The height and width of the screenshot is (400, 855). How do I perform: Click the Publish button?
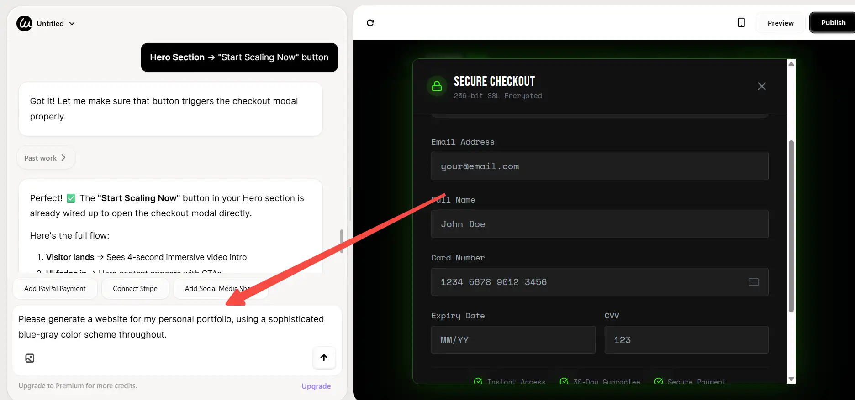(833, 23)
